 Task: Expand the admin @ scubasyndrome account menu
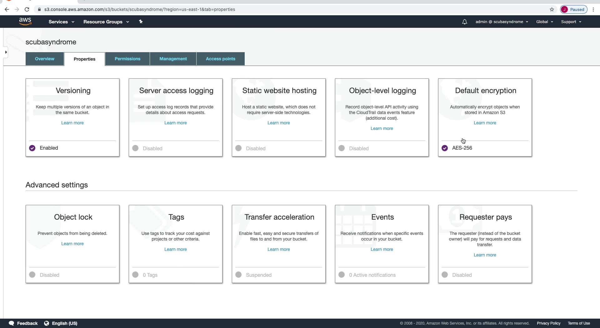point(502,22)
